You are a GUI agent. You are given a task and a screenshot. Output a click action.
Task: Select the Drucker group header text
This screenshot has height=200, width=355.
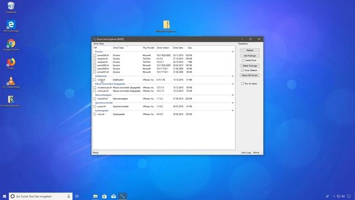[99, 52]
